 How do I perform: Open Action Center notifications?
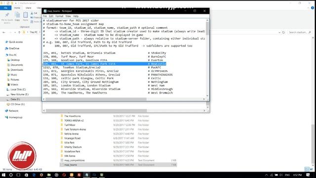[x=308, y=175]
